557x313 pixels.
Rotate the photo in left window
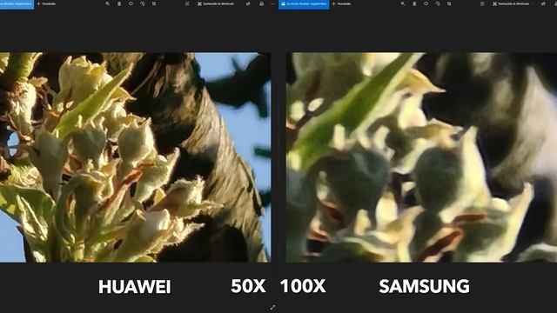143,3
